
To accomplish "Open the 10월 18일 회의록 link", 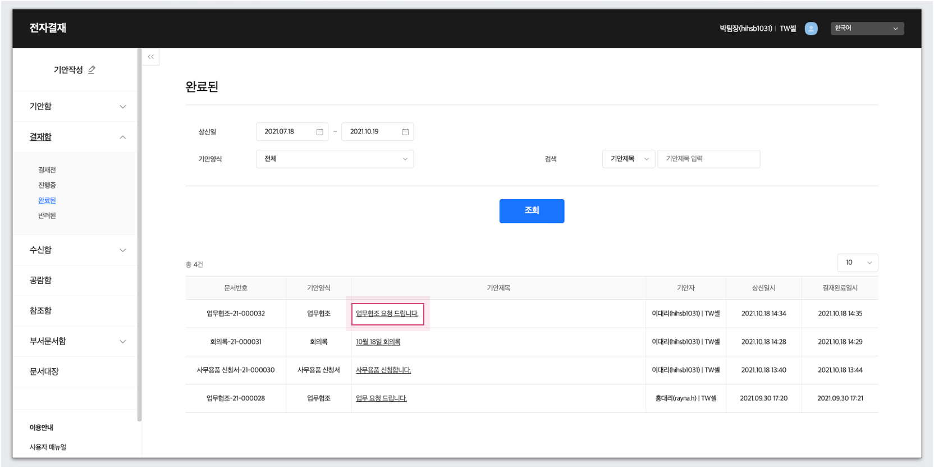I will [378, 342].
